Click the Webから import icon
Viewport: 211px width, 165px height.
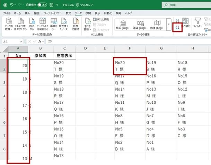pos(32,24)
